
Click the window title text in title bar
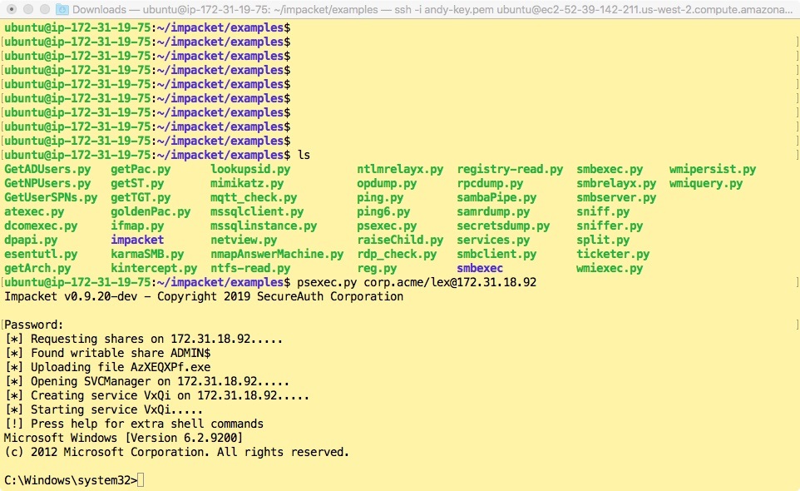432,9
